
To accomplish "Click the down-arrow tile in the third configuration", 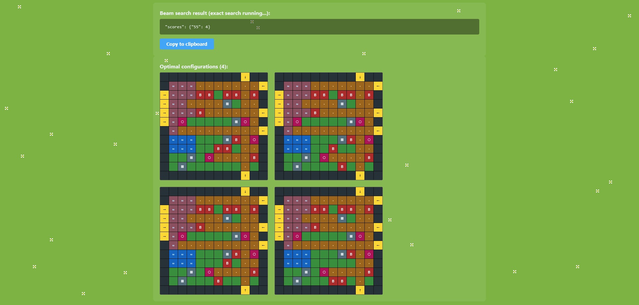I will point(245,191).
